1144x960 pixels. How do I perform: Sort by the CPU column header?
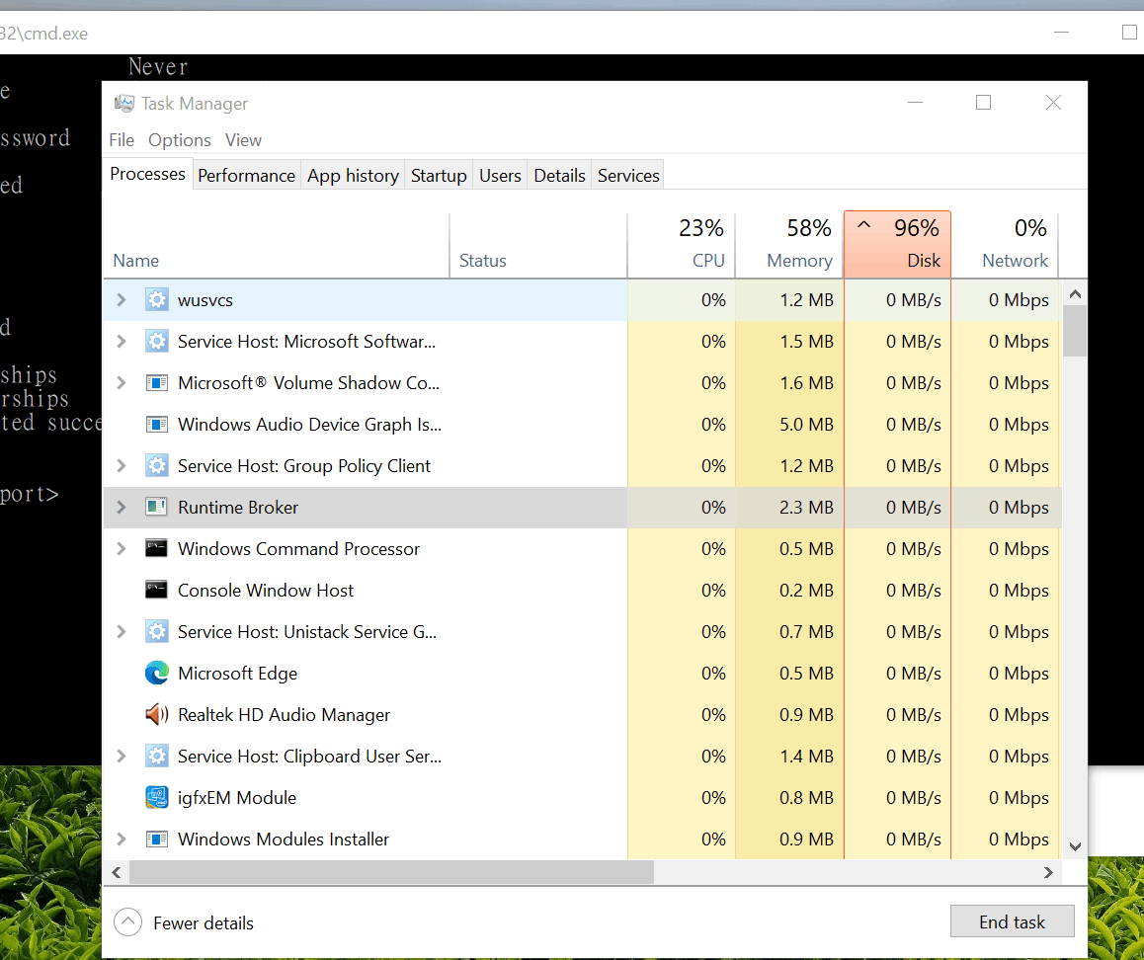(x=682, y=244)
